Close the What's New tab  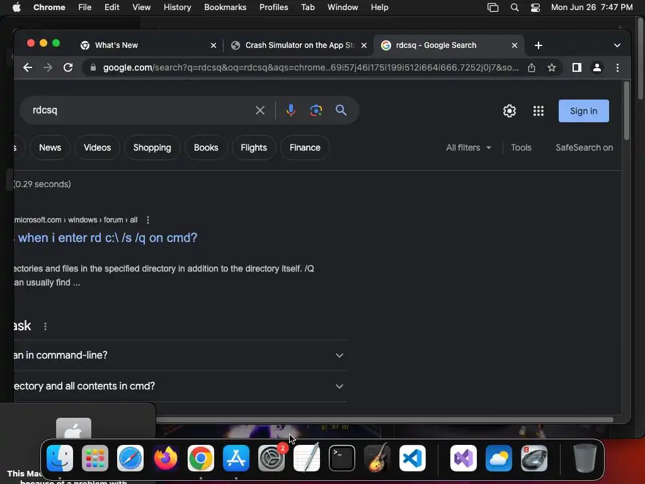[213, 45]
